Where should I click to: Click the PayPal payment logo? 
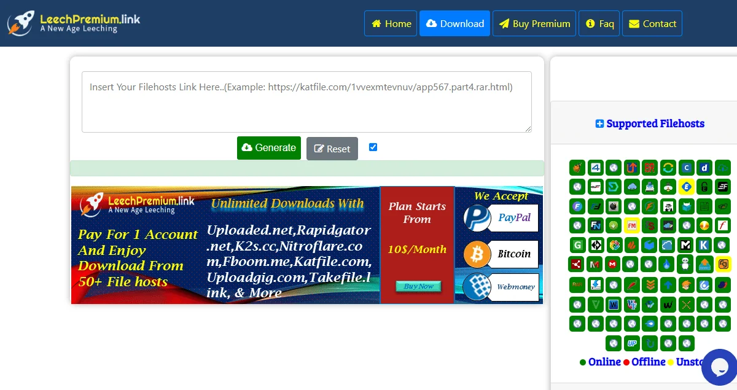(501, 217)
